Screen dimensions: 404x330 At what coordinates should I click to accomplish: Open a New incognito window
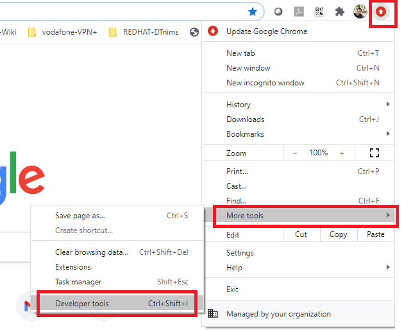298,83
